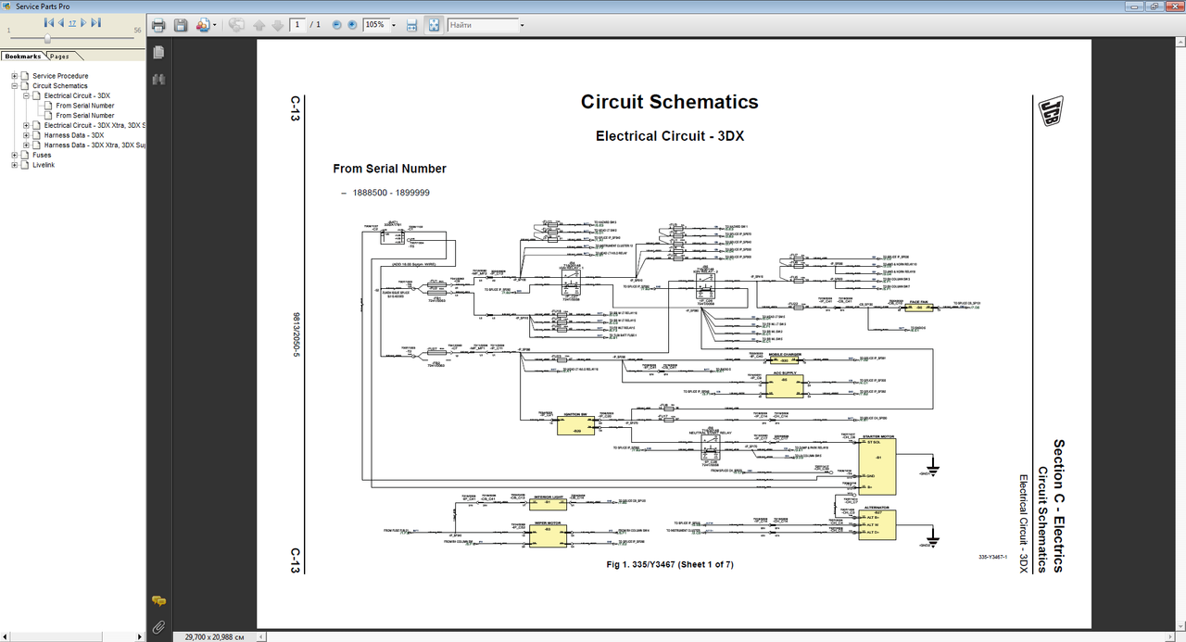This screenshot has width=1186, height=642.
Task: Expand the Service Procedure node
Action: pos(14,76)
